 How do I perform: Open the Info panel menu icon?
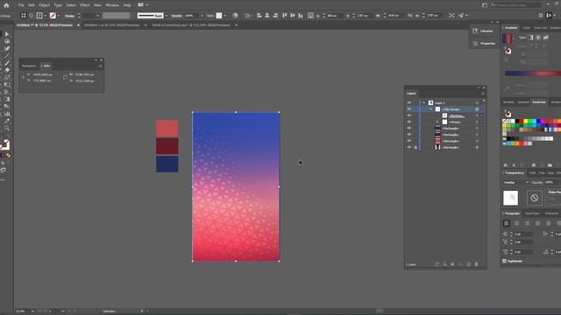(x=101, y=66)
